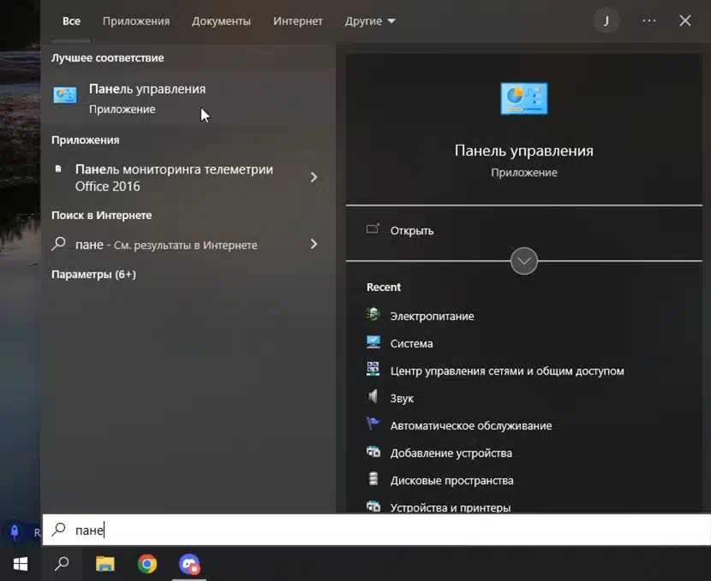Click Открыть in the preview pane
Image resolution: width=711 pixels, height=581 pixels.
click(x=411, y=230)
